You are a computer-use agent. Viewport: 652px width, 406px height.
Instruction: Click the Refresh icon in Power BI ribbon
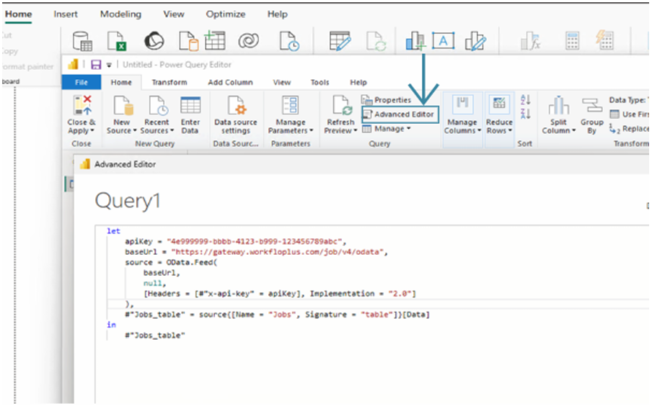click(x=376, y=41)
